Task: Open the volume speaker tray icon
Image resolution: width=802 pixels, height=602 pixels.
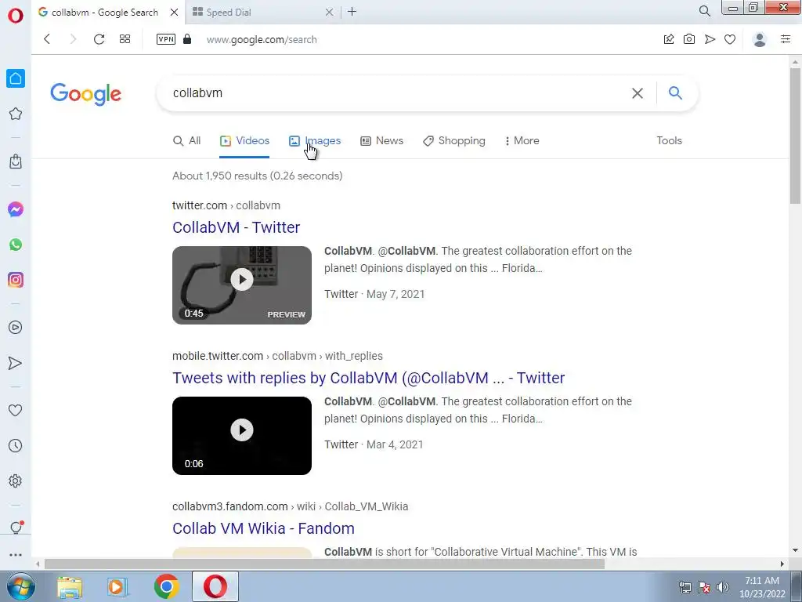Action: tap(723, 587)
